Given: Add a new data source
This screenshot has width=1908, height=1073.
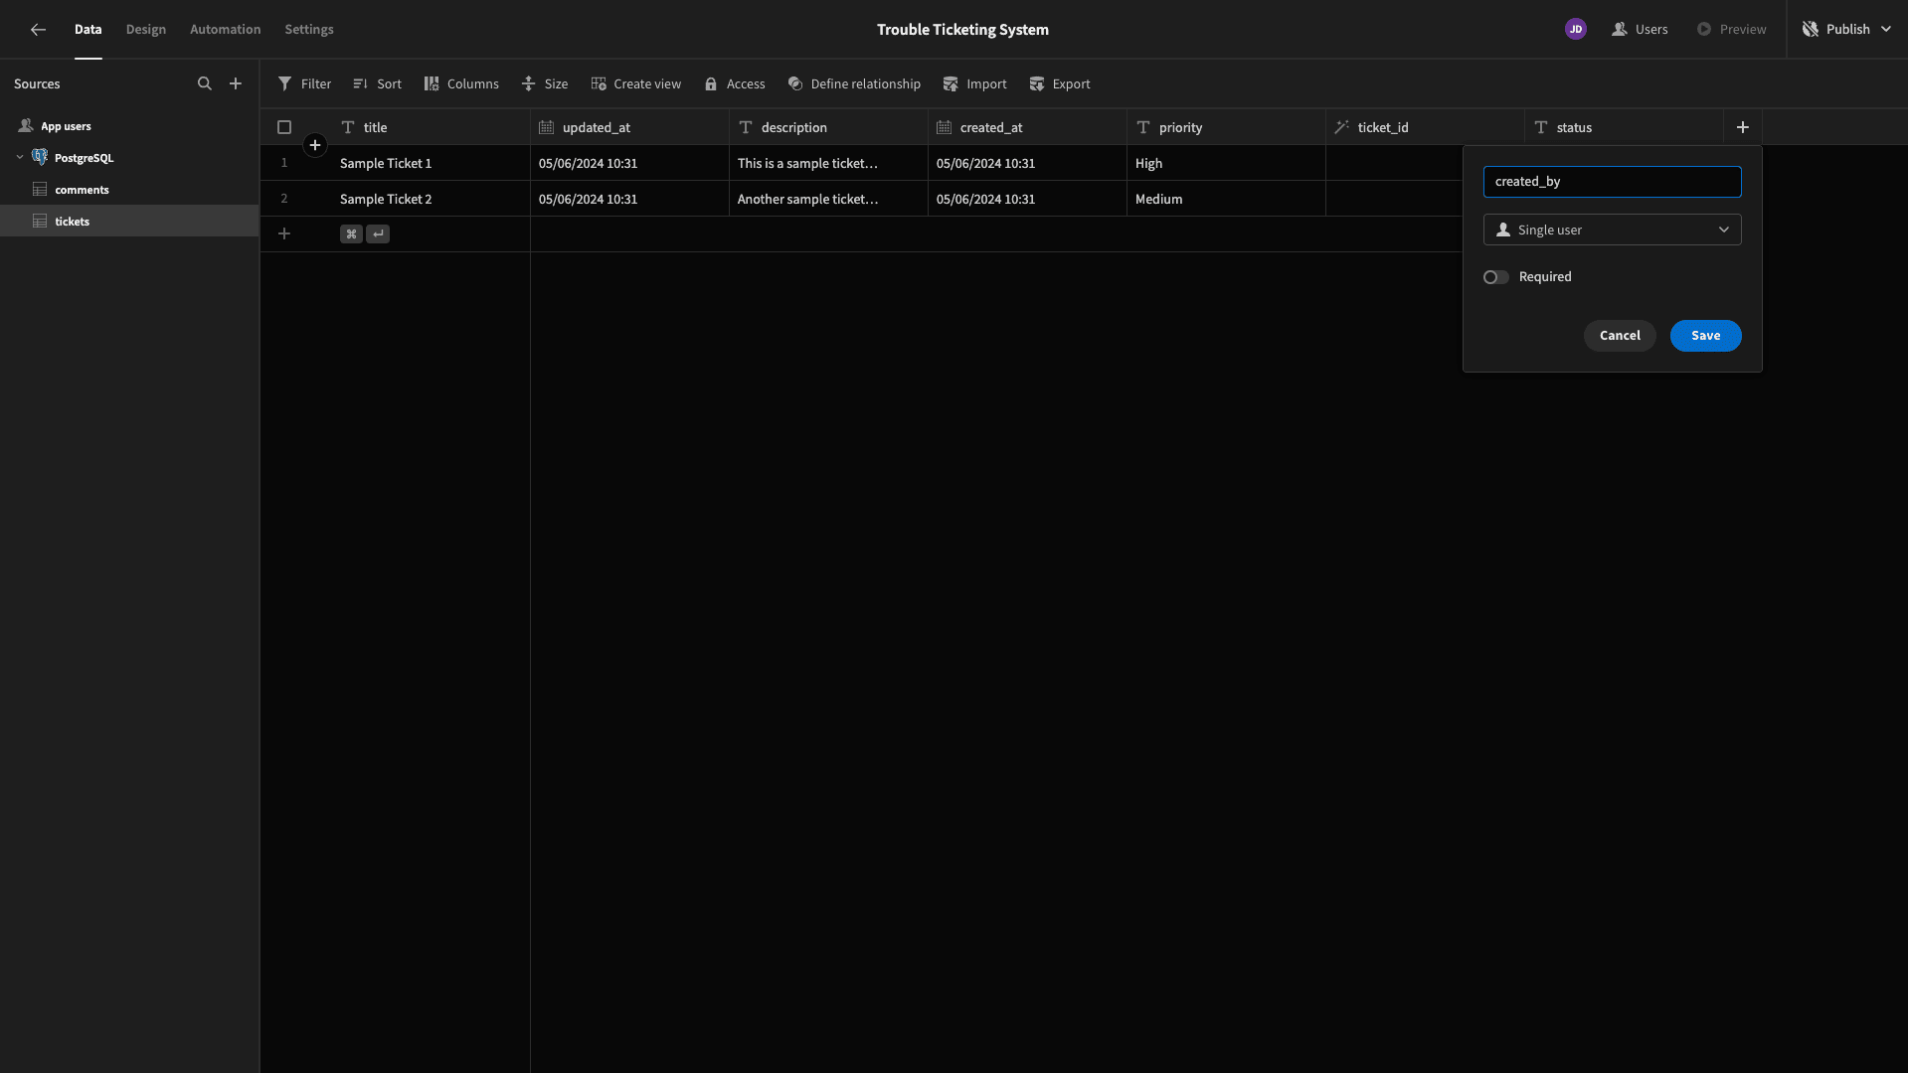Looking at the screenshot, I should tap(236, 84).
